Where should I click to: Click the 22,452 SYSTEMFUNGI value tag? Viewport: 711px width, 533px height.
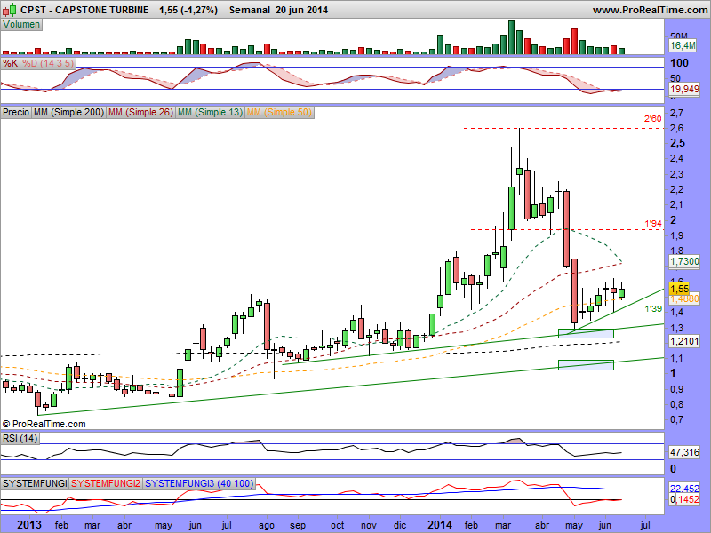(684, 488)
